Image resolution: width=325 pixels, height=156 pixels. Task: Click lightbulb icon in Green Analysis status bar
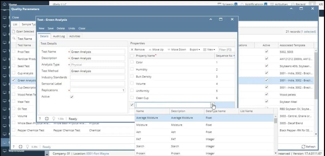tap(54, 119)
